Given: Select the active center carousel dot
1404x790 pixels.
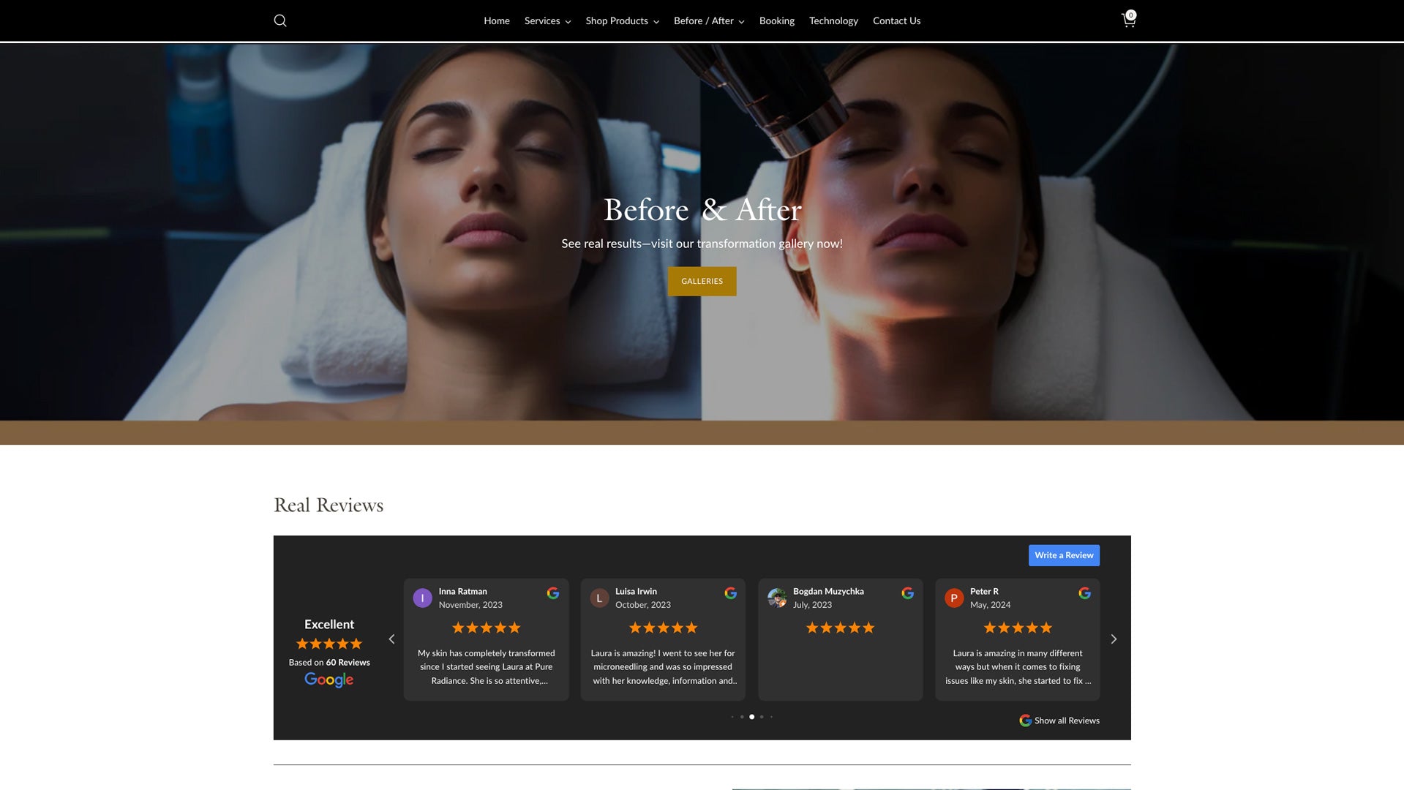Looking at the screenshot, I should click(751, 717).
